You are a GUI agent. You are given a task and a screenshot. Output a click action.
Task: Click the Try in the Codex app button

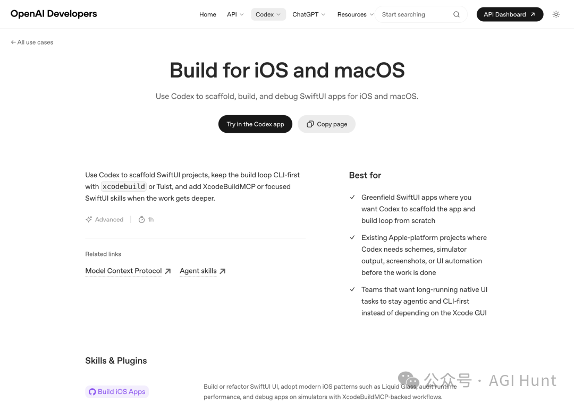[x=255, y=124]
